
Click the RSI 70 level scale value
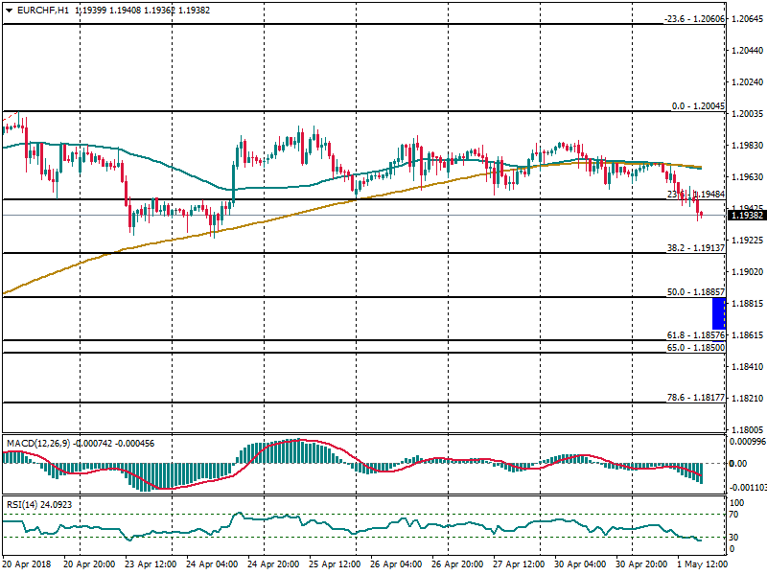736,515
